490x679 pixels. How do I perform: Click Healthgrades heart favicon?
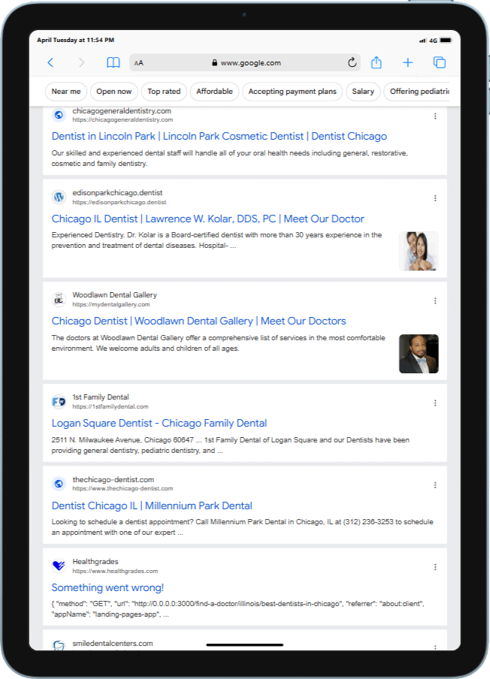tap(59, 566)
